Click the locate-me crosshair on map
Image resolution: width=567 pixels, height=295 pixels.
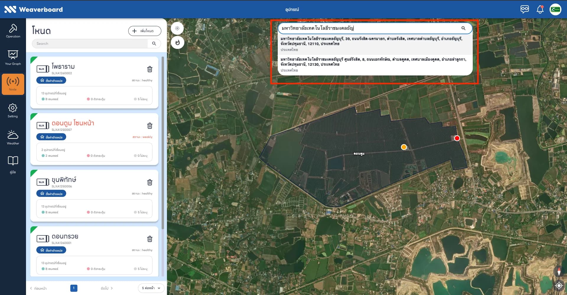(x=559, y=285)
